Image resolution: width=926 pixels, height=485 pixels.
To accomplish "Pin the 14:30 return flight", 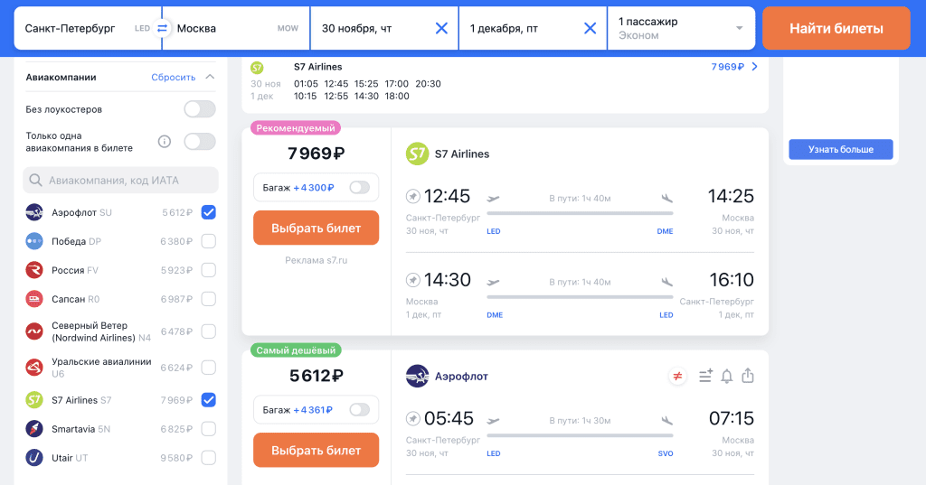I will (x=412, y=280).
